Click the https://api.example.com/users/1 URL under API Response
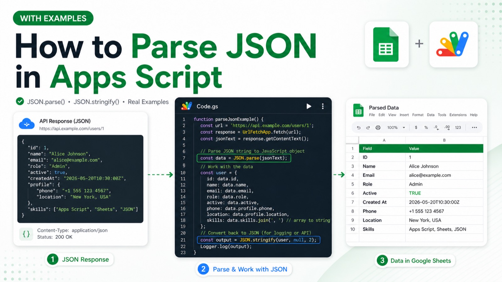The image size is (502, 282). tap(72, 128)
